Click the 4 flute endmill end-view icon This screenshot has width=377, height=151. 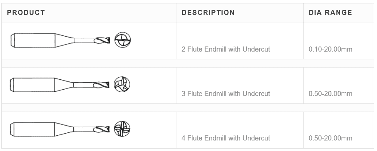click(122, 129)
